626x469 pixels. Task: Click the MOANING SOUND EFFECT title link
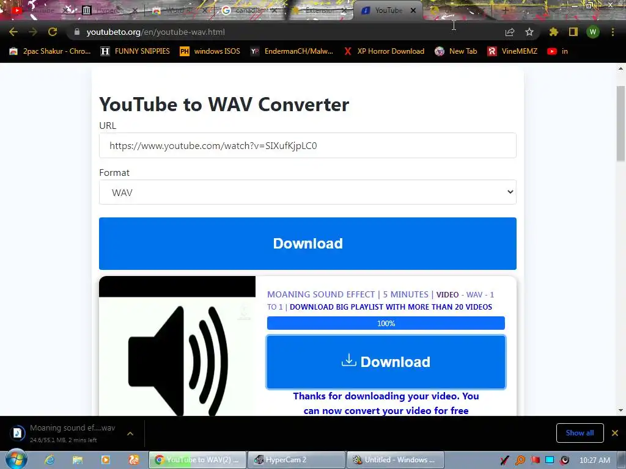click(x=347, y=294)
